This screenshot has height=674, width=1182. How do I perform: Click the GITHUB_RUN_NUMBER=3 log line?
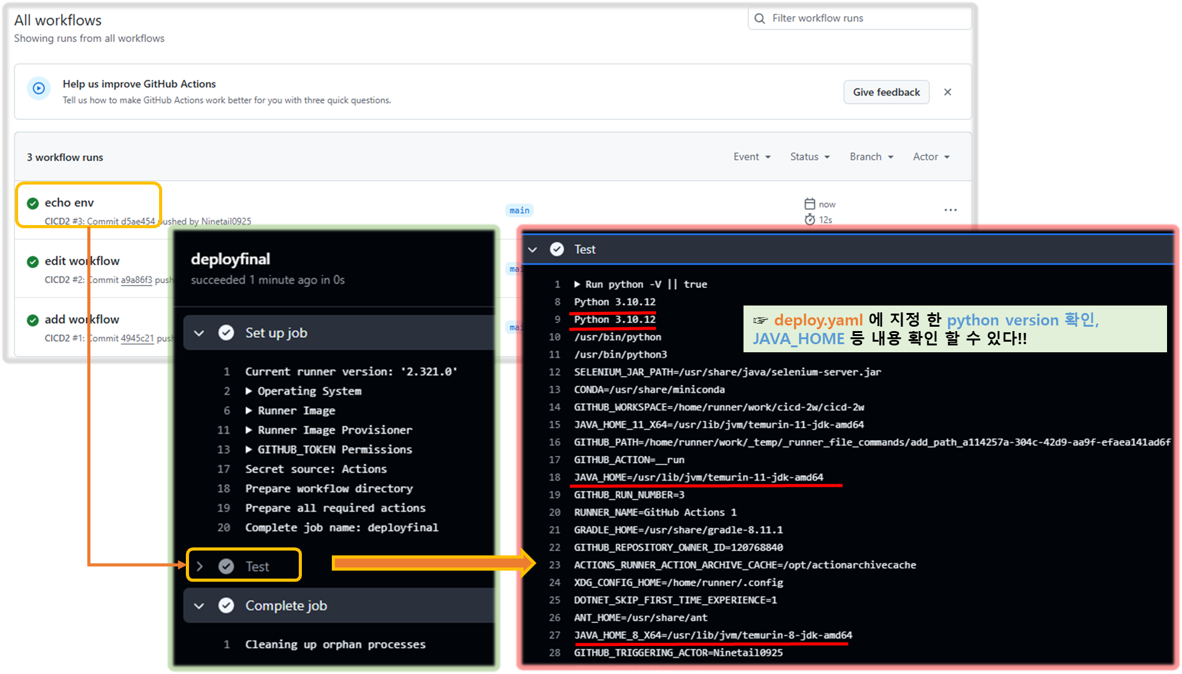629,494
